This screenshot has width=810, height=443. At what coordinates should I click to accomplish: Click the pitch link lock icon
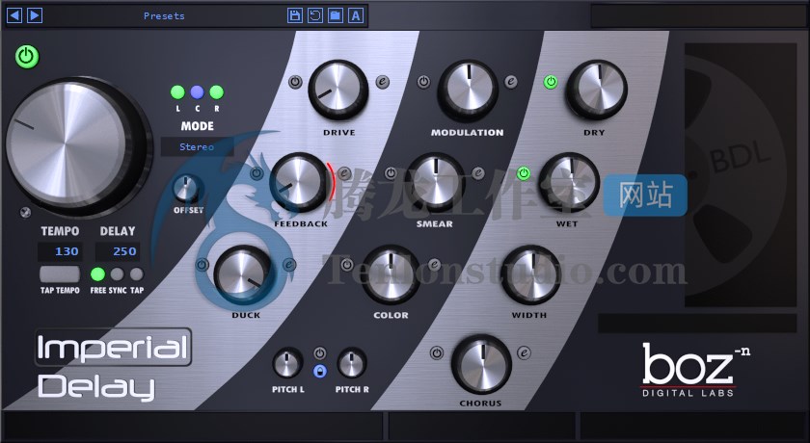click(x=320, y=371)
